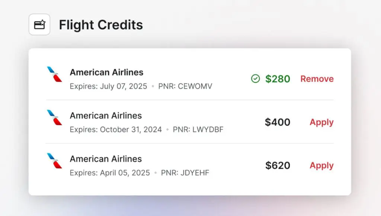Select the green $280 credit amount
The width and height of the screenshot is (381, 216).
pyautogui.click(x=278, y=79)
